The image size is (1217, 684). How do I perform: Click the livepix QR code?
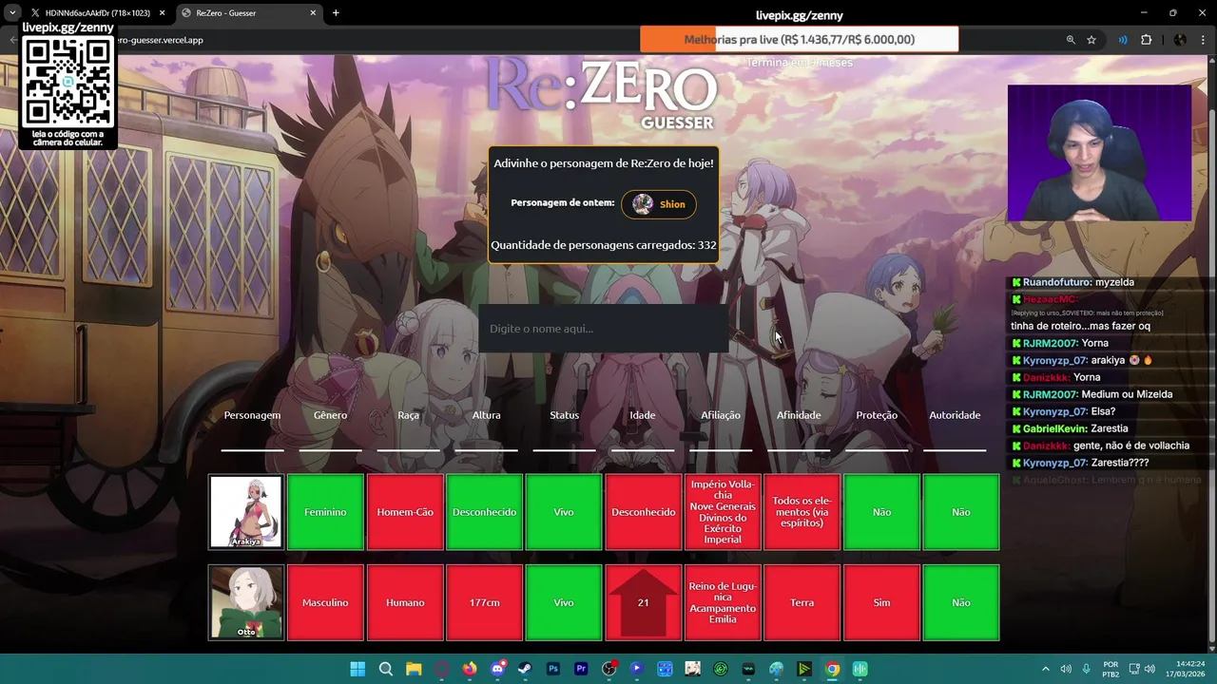click(x=68, y=84)
